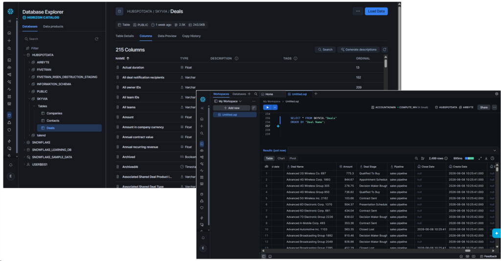501x261 pixels.
Task: Toggle the bottom panel icon in the bottom bar
Action: coord(270,256)
